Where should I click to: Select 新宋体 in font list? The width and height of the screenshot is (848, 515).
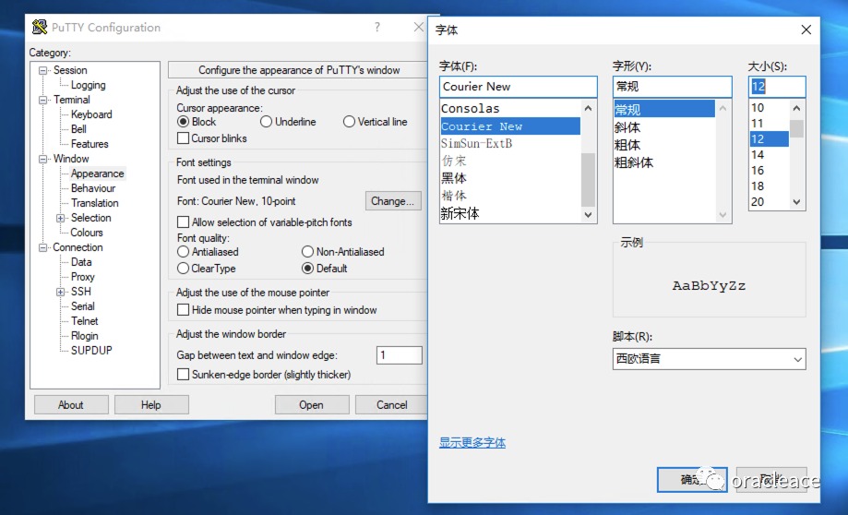click(510, 213)
